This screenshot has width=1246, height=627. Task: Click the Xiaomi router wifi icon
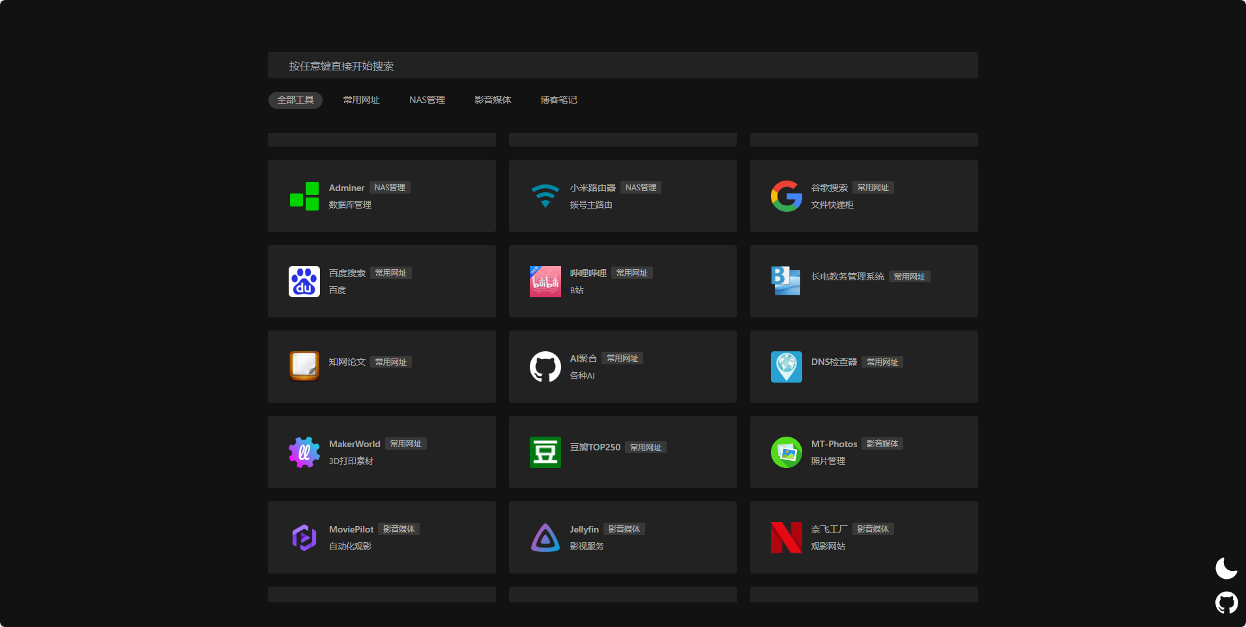[545, 196]
